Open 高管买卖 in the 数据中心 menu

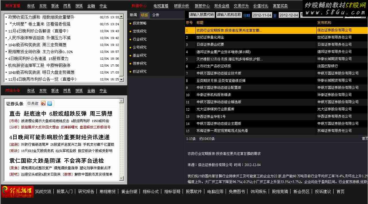pyautogui.click(x=280, y=6)
